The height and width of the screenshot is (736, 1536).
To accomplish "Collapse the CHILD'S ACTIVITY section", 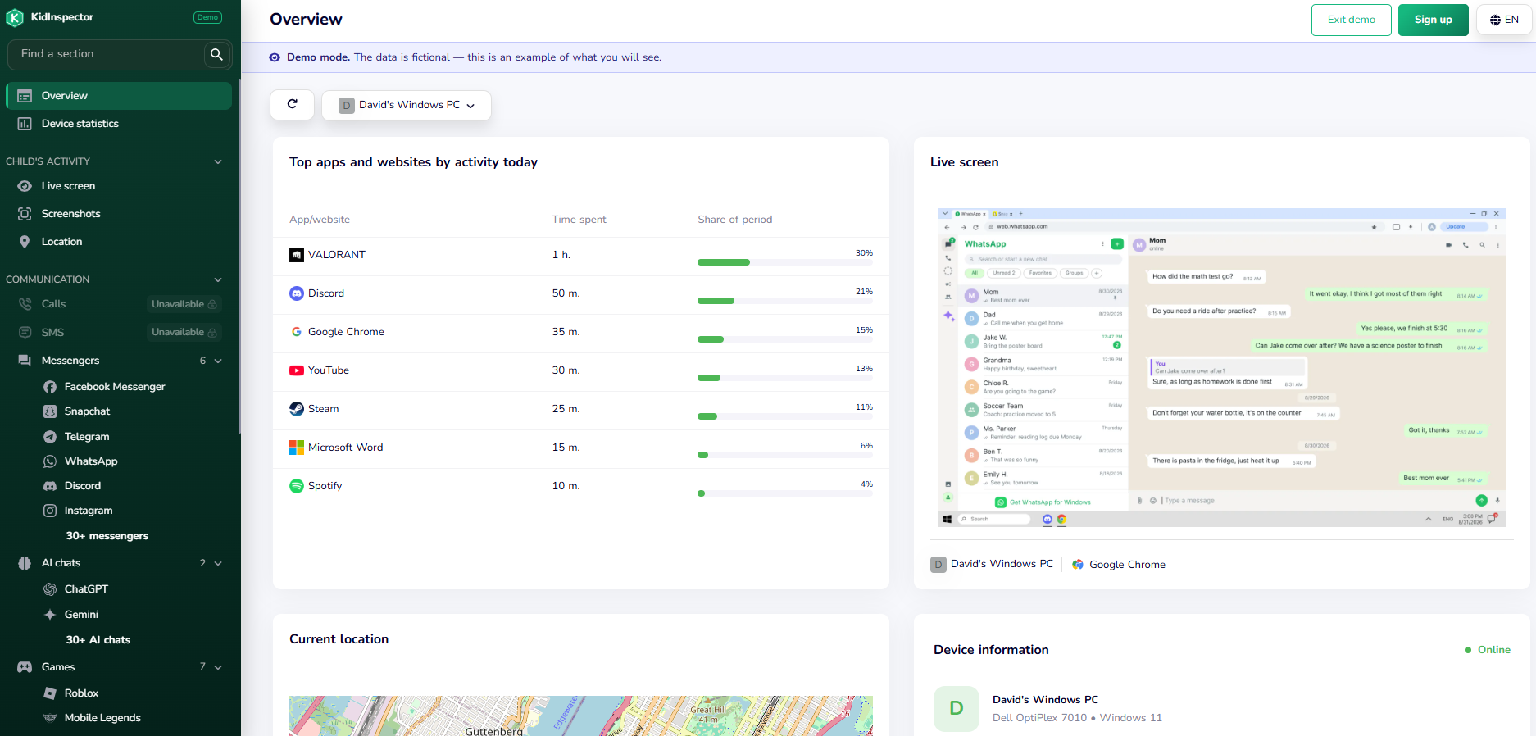I will tap(218, 161).
